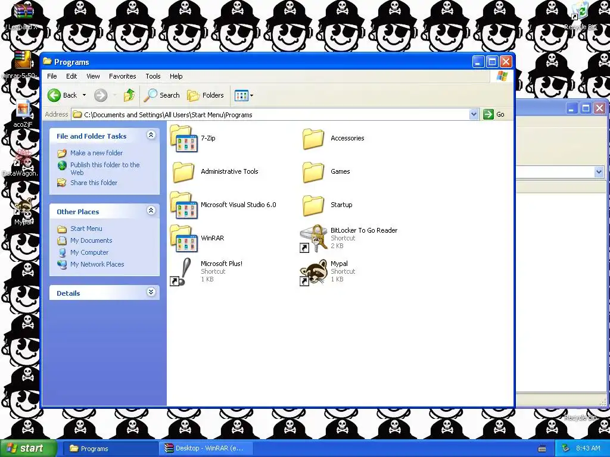Open the Address bar dropdown
This screenshot has width=610, height=457.
[x=474, y=115]
